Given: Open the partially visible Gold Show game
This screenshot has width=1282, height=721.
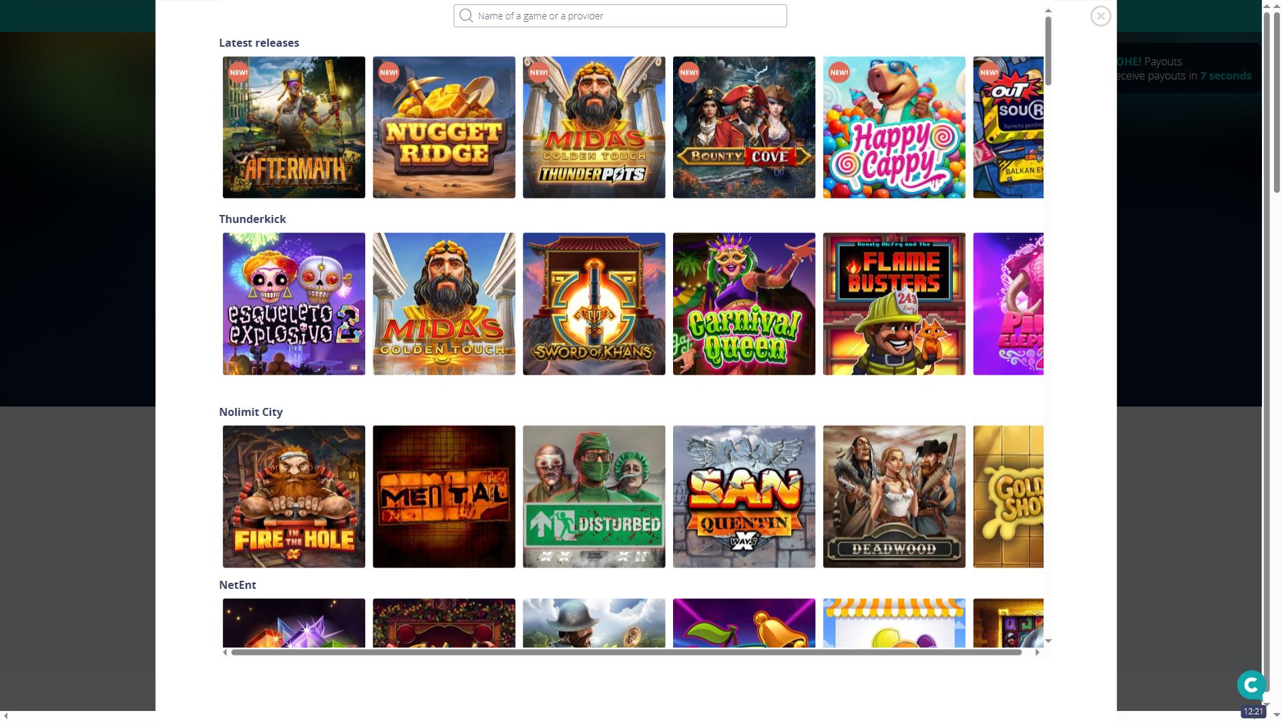Looking at the screenshot, I should (1008, 497).
